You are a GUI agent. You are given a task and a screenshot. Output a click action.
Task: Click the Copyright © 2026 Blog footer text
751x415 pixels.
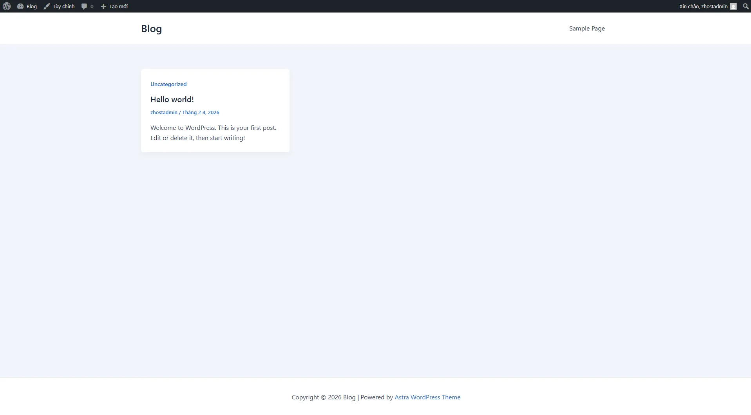point(324,397)
